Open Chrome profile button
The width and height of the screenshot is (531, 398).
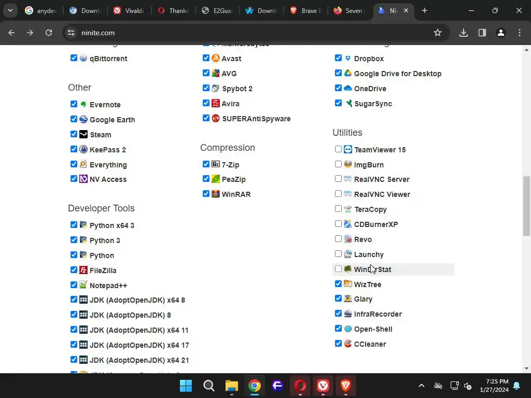coord(501,33)
